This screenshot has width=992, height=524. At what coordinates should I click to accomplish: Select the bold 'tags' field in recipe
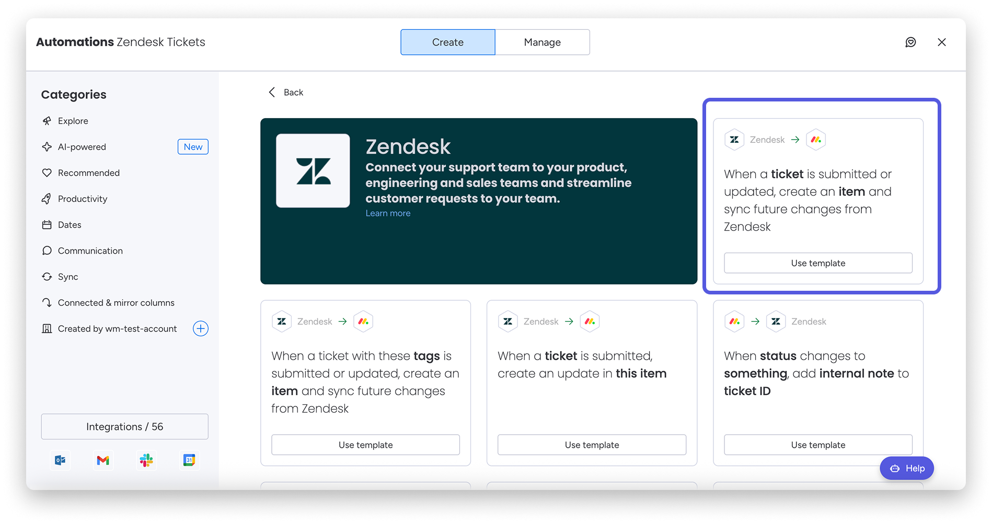427,356
